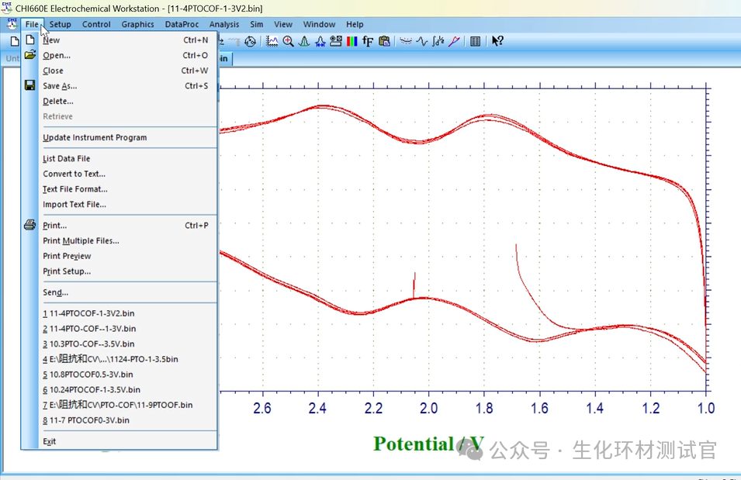Click the printer icon beside Print
Viewport: 741px width, 480px height.
29,225
